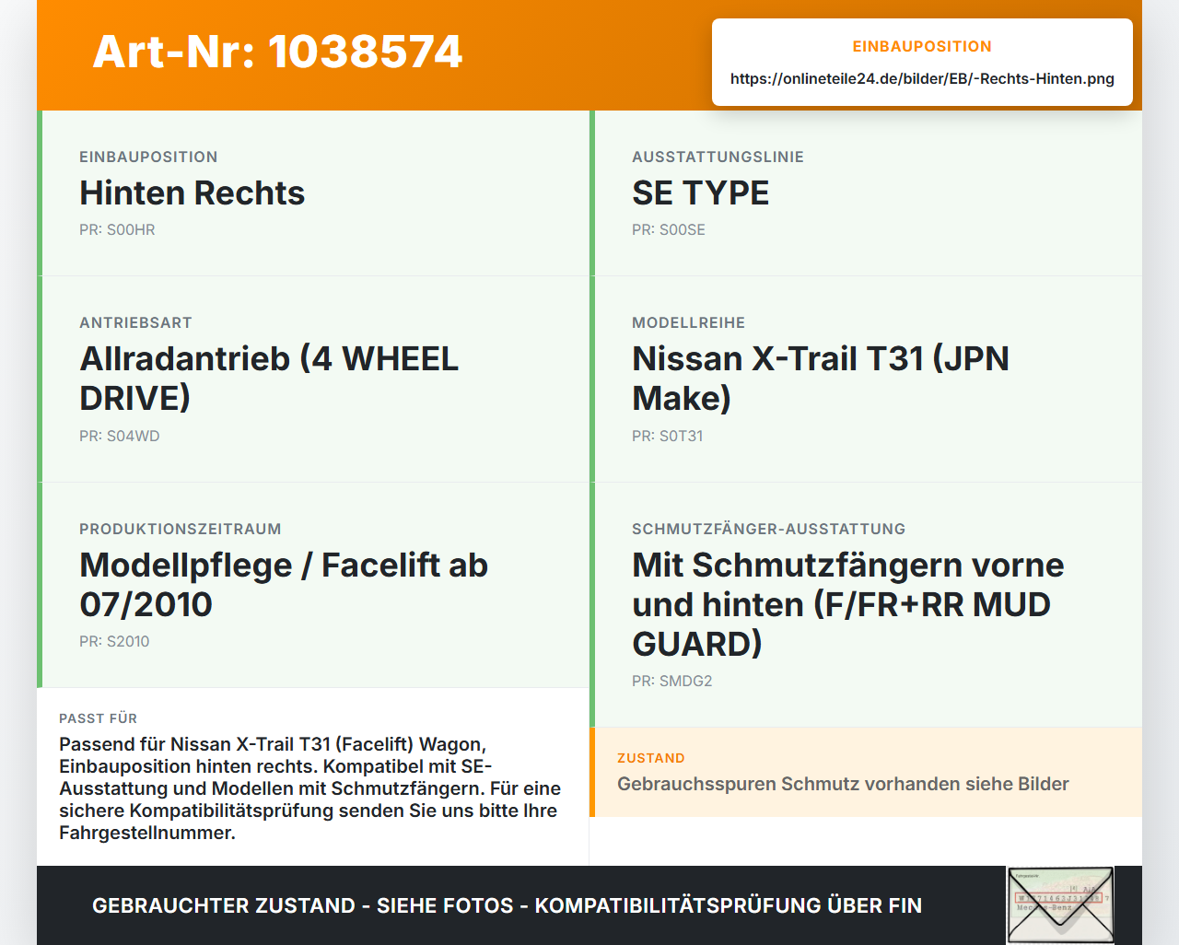
Task: Click the PASST FÜR label
Action: [x=98, y=718]
